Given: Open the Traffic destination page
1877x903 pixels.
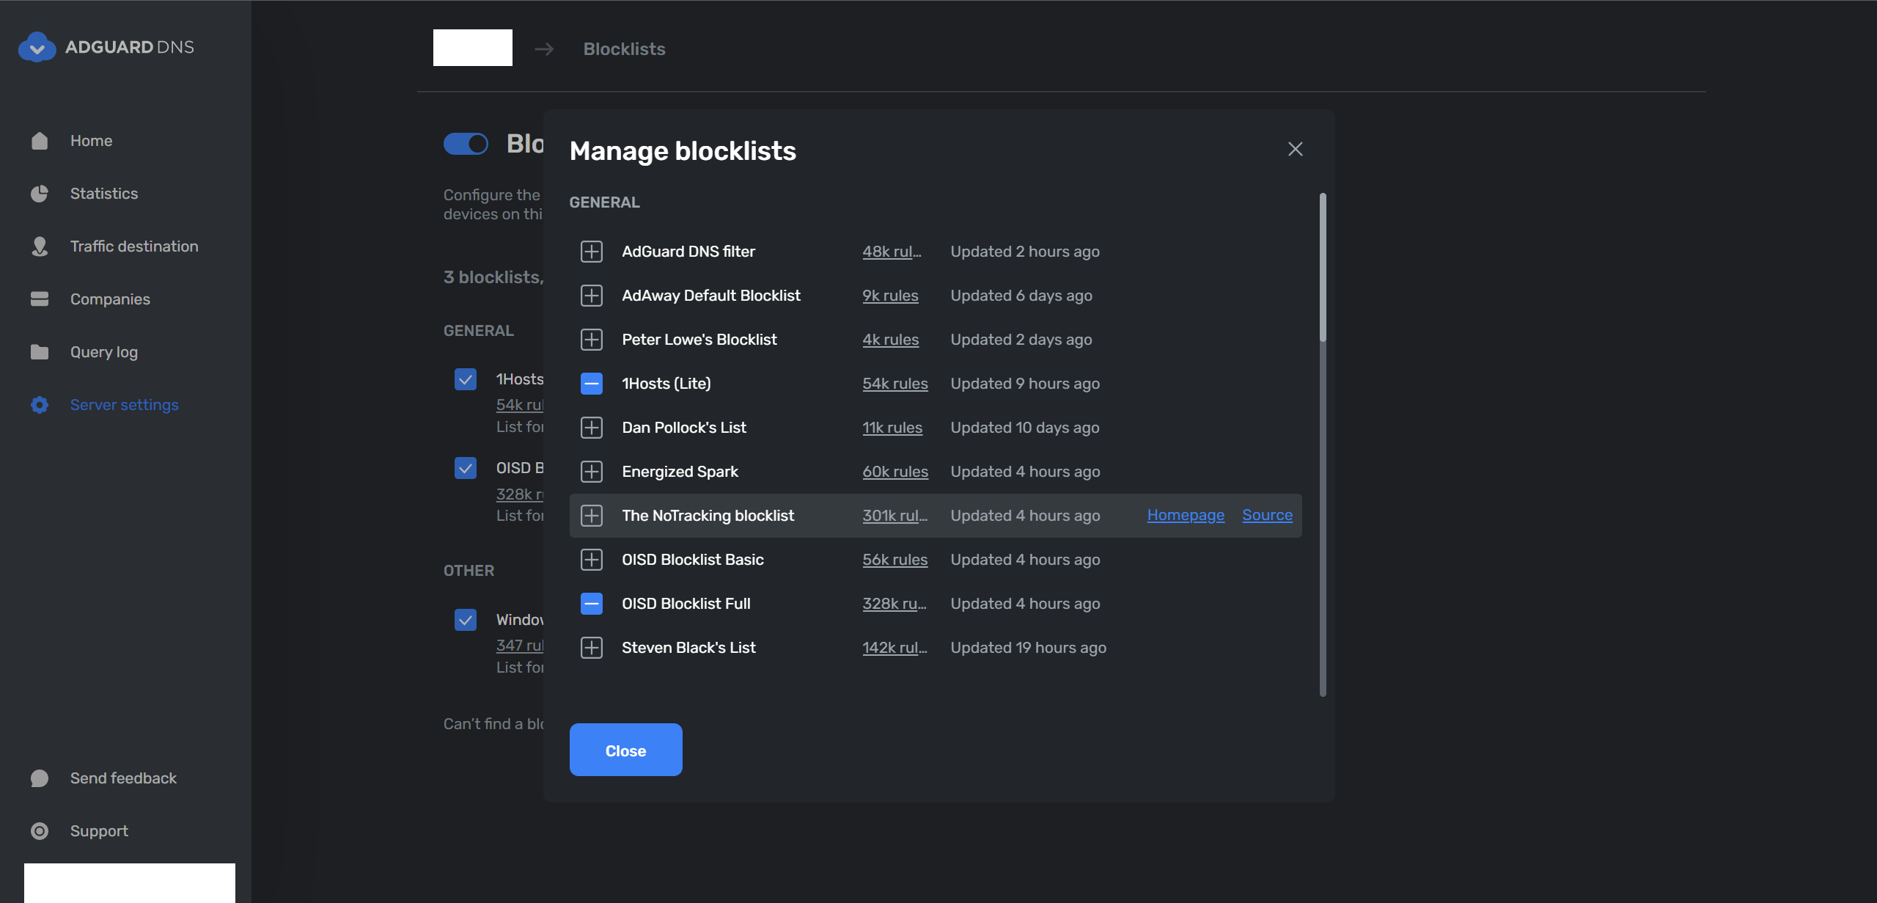Looking at the screenshot, I should 134,246.
